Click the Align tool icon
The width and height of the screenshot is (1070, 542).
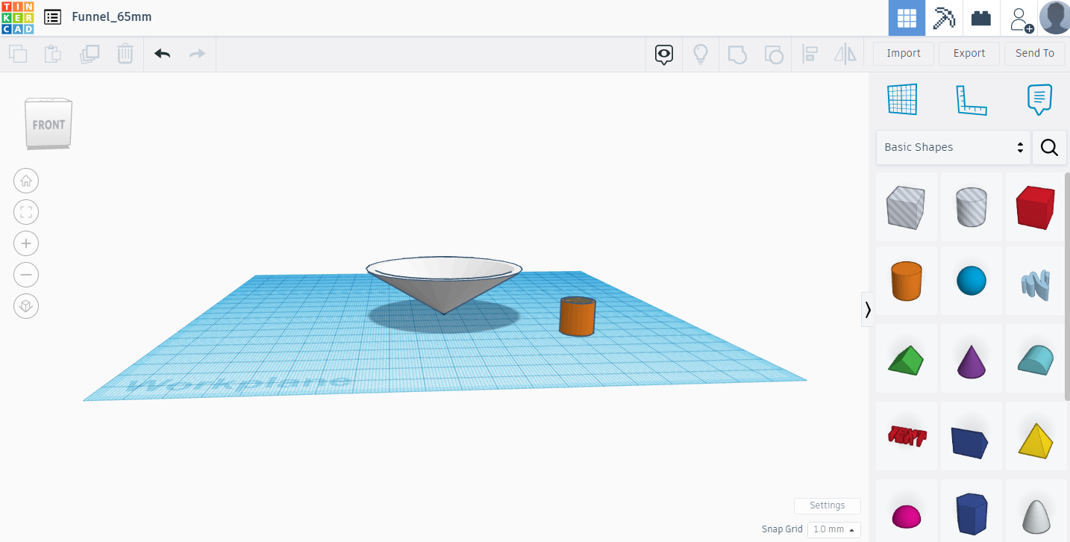point(810,54)
